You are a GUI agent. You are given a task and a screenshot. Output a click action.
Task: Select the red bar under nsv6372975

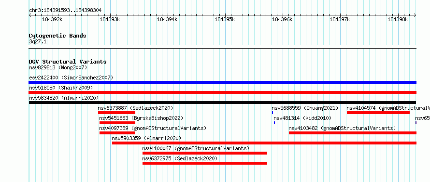[x=204, y=163]
